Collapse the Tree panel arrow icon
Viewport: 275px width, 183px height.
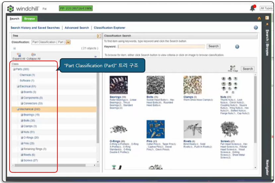(99, 36)
